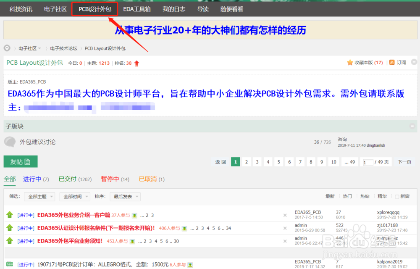The image size is (420, 269).
Task: Click the X icon on EDA365外包业务介绍 row
Action: pyautogui.click(x=285, y=215)
